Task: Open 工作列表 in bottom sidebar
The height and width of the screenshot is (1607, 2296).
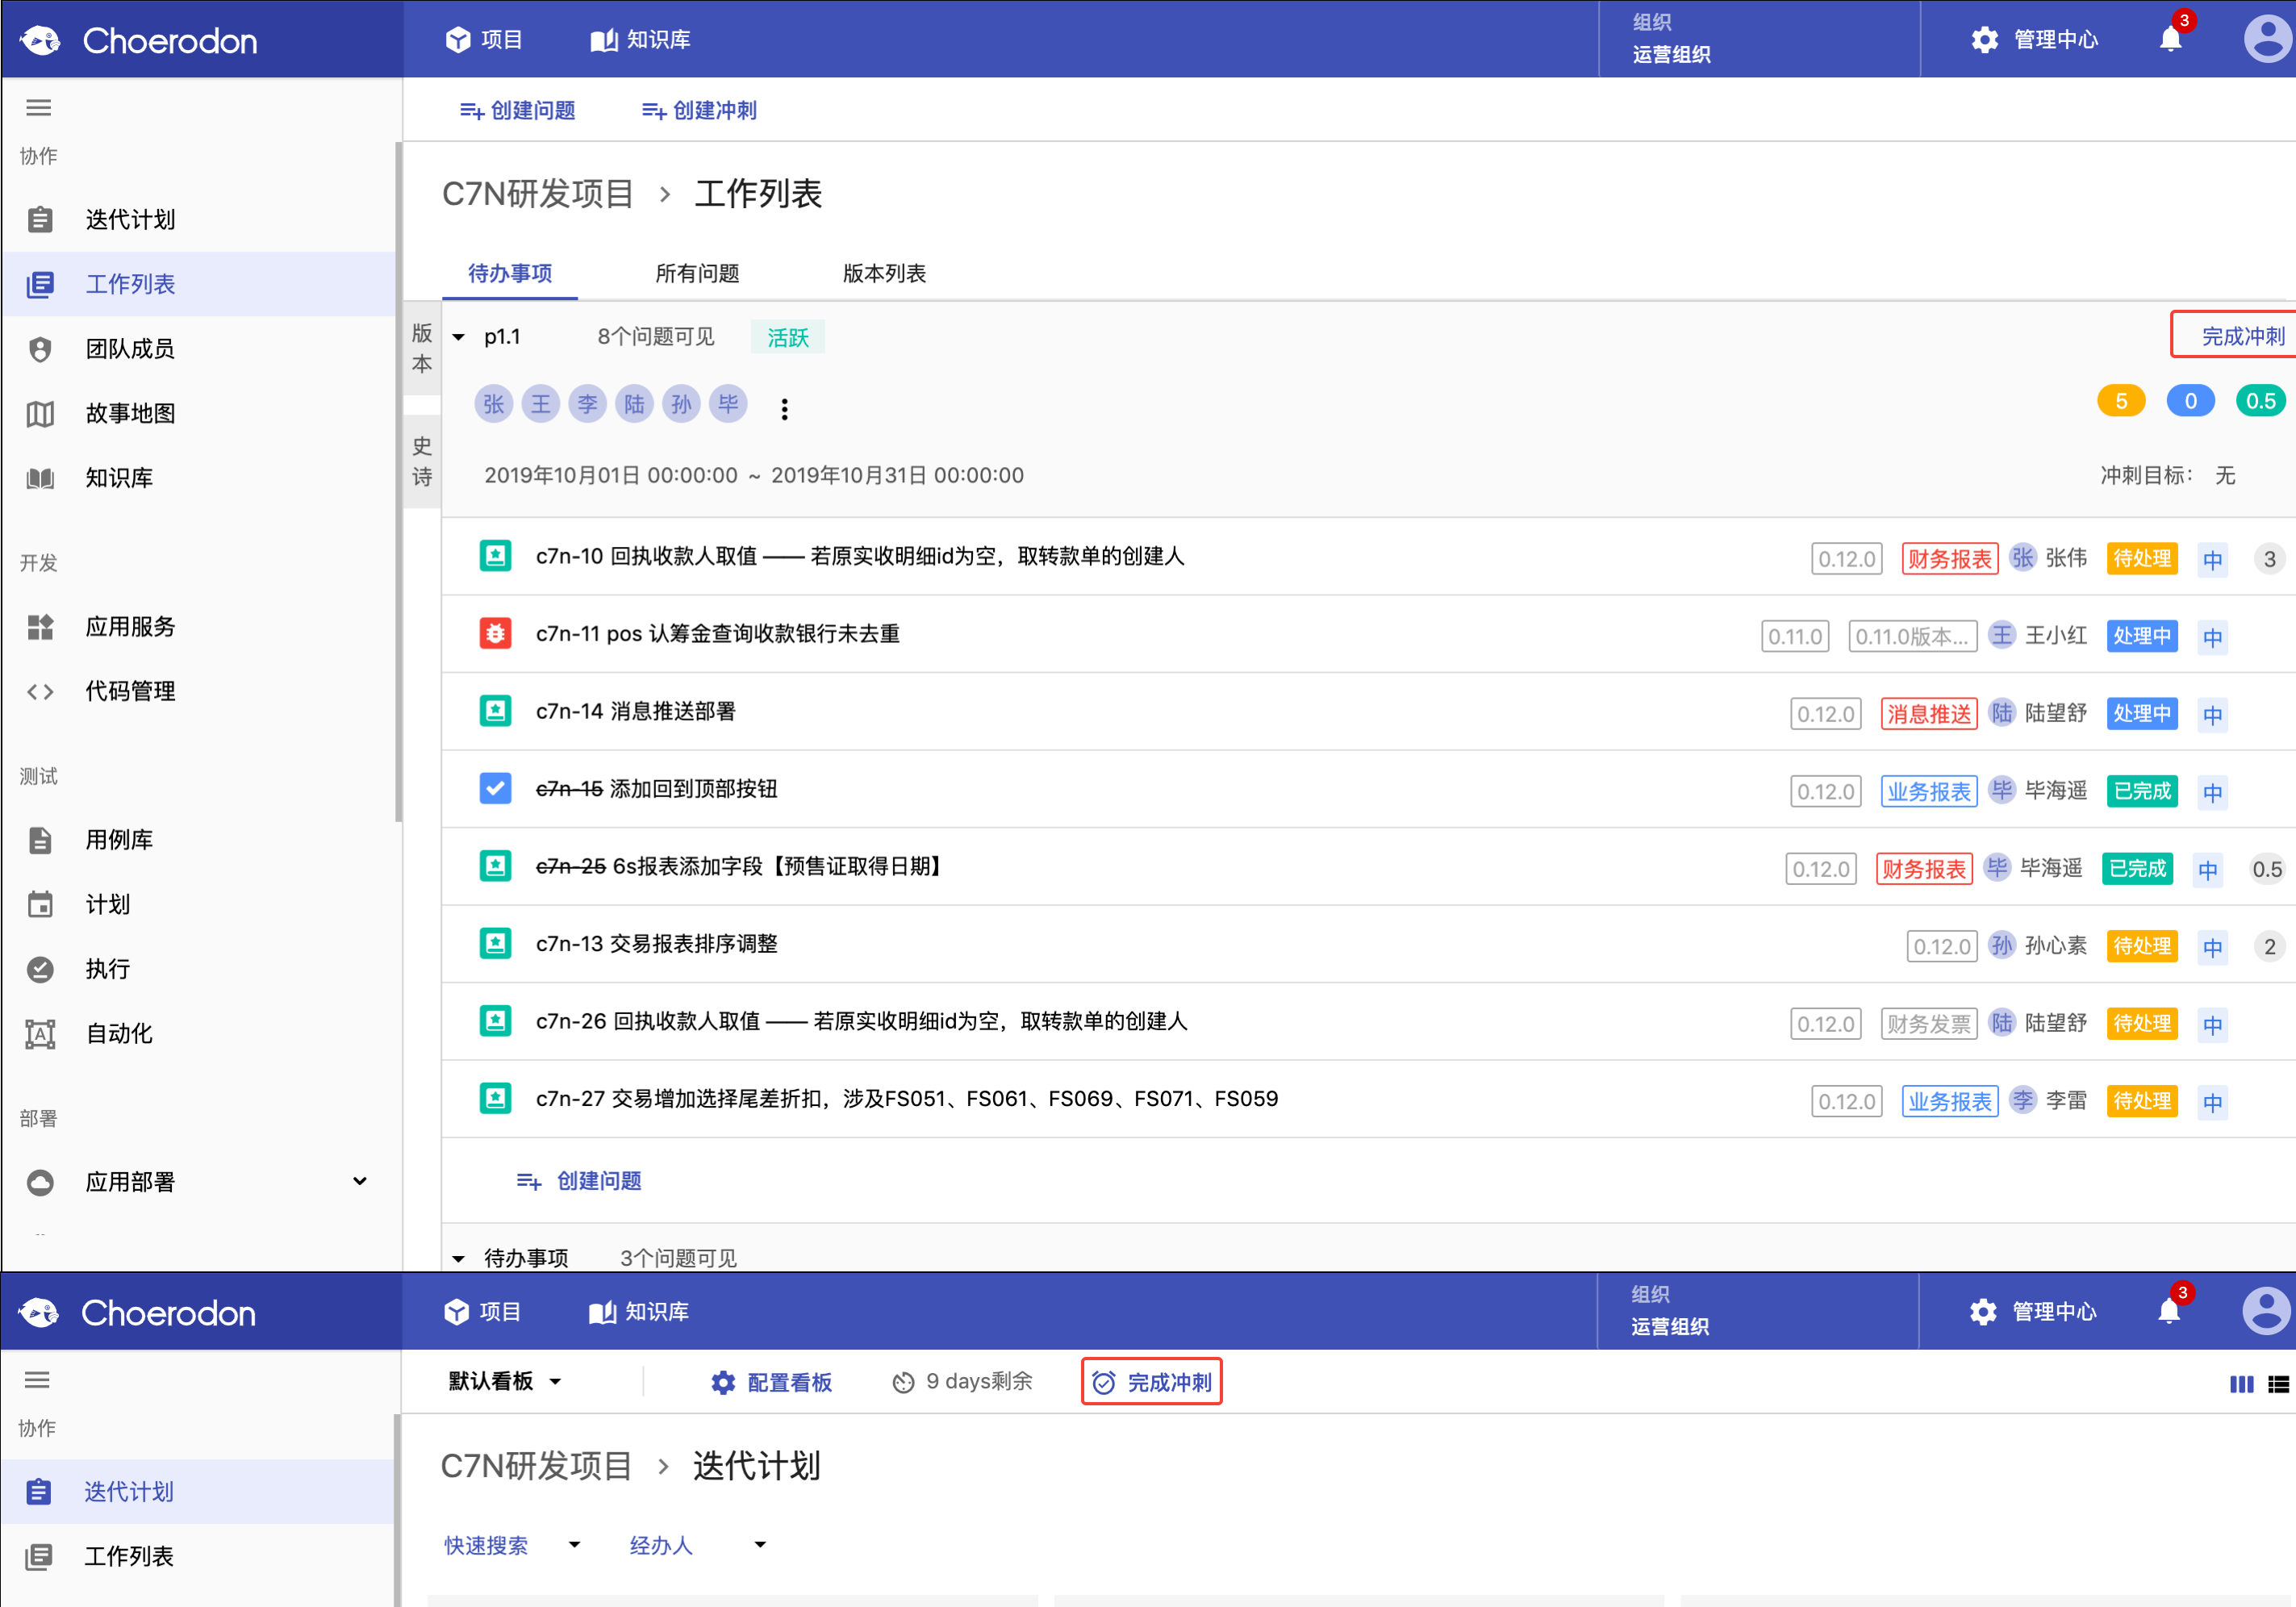Action: click(x=198, y=1556)
